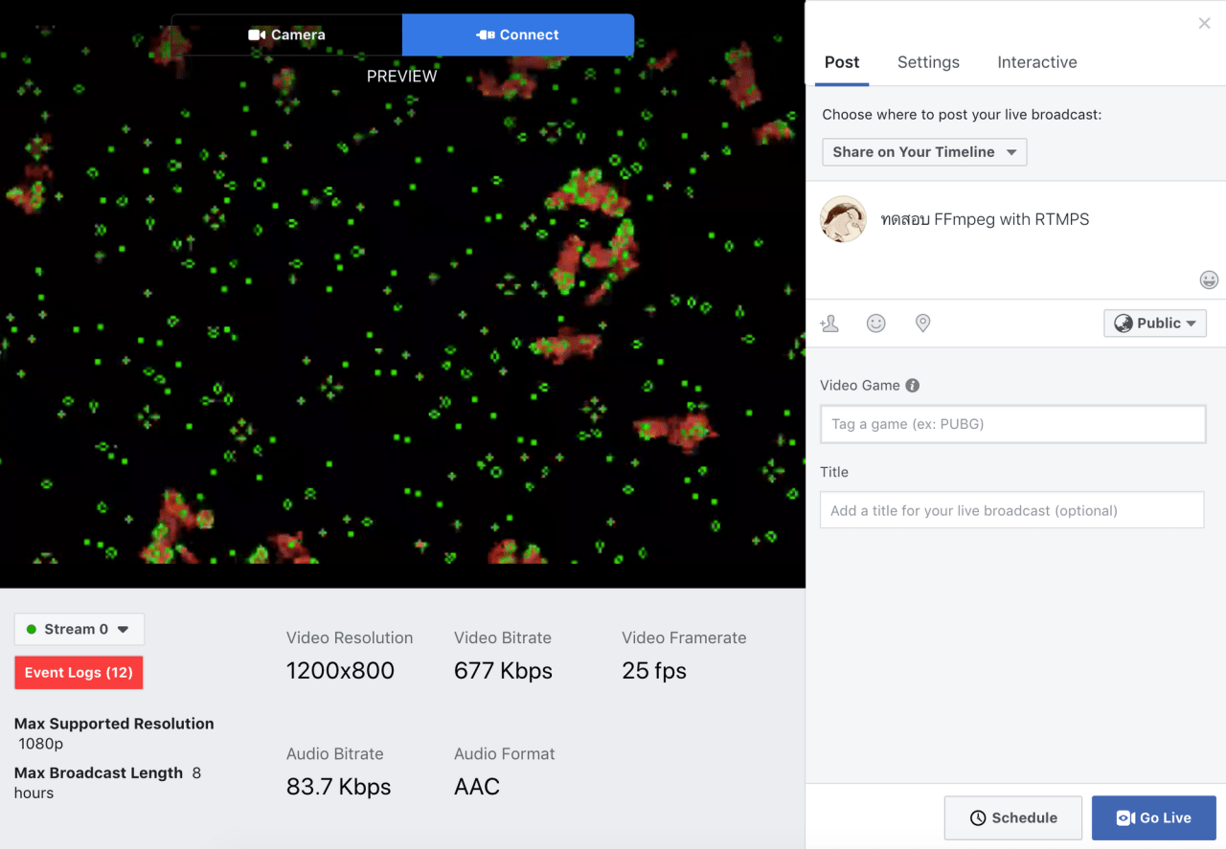This screenshot has width=1226, height=849.
Task: Open the Public audience dropdown
Action: [1155, 323]
